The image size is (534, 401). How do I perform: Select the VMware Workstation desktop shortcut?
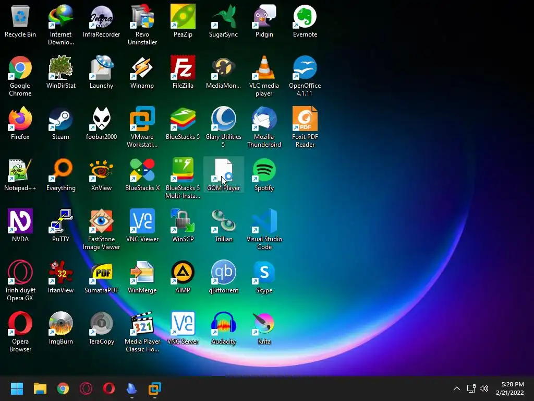142,119
